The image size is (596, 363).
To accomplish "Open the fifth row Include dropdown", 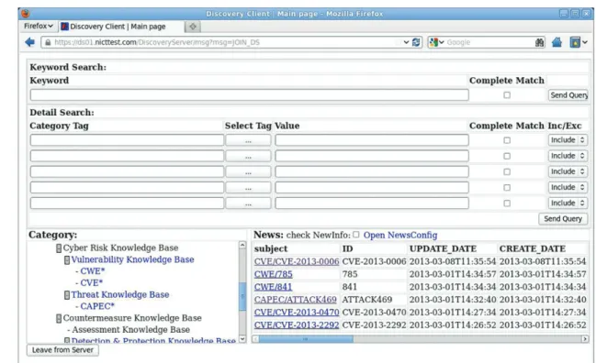I will point(568,203).
